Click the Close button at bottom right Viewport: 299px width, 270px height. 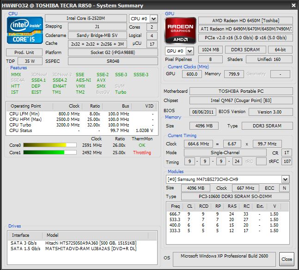pyautogui.click(x=287, y=259)
